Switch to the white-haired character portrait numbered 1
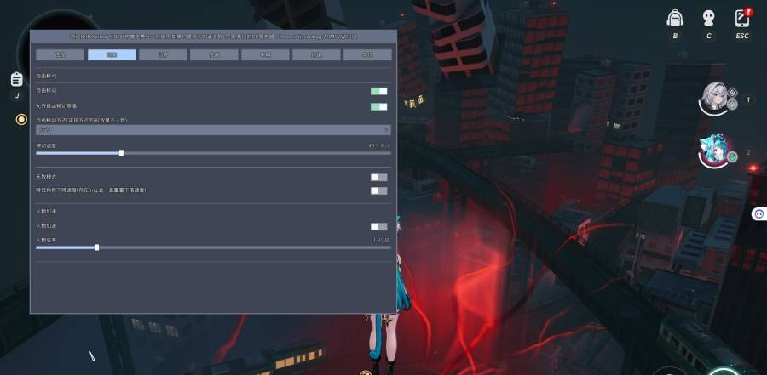Image resolution: width=767 pixels, height=375 pixels. [713, 99]
